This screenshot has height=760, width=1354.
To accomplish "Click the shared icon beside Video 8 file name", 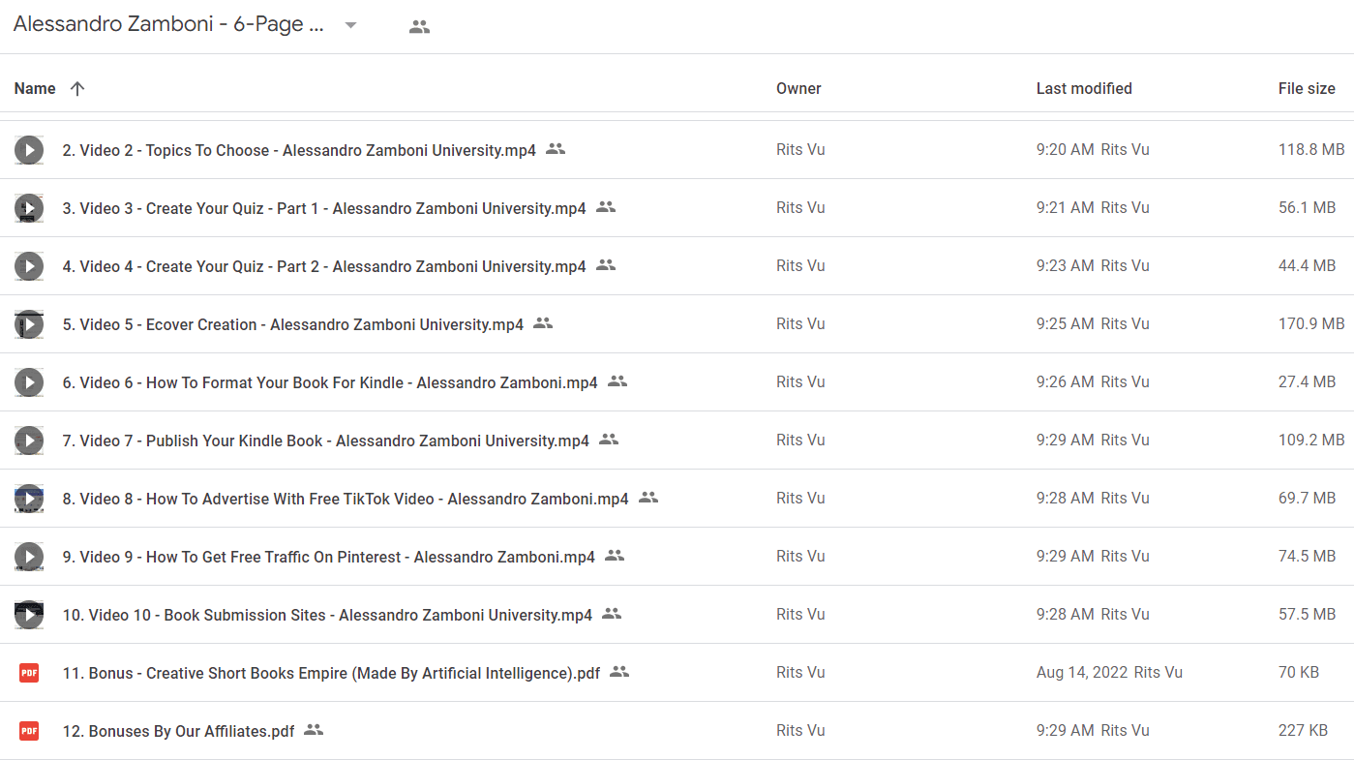I will tap(648, 498).
